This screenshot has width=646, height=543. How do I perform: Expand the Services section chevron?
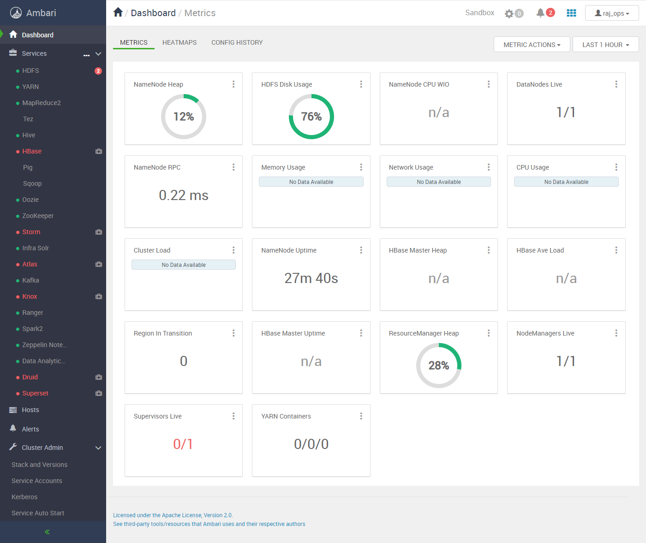(x=98, y=54)
